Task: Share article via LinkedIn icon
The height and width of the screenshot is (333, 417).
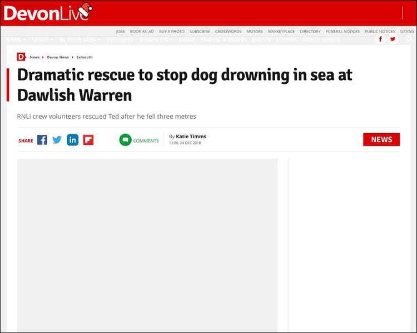Action: click(73, 140)
